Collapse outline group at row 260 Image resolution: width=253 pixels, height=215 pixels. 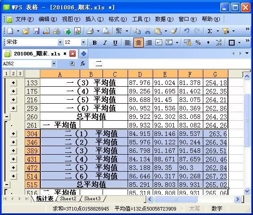point(7,117)
